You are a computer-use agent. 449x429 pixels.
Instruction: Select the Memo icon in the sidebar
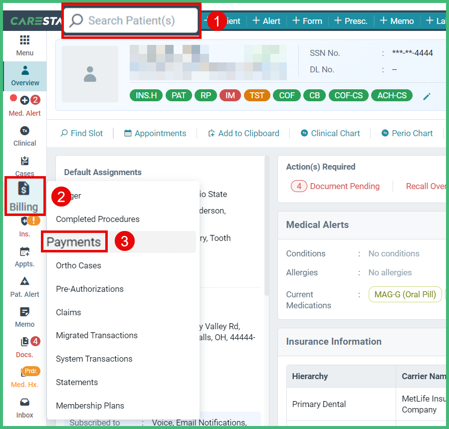24,317
